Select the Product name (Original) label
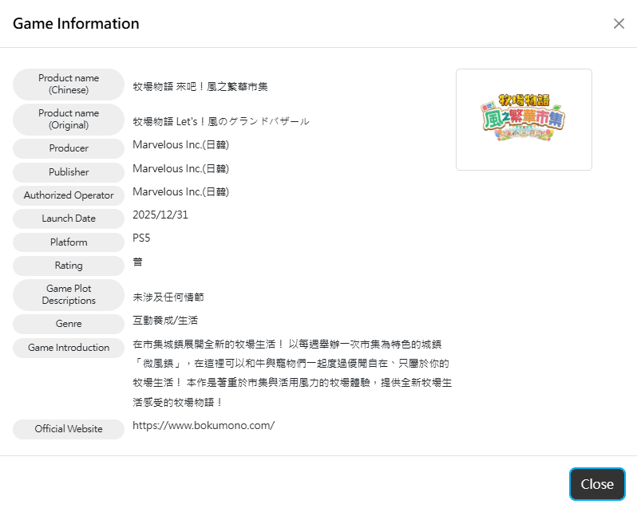This screenshot has width=637, height=512. (x=69, y=120)
